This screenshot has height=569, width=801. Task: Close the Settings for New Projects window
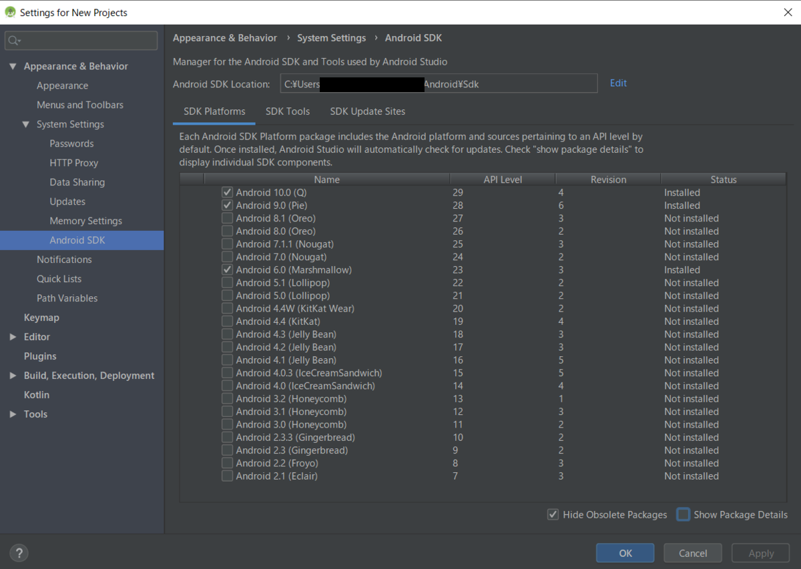[x=788, y=12]
